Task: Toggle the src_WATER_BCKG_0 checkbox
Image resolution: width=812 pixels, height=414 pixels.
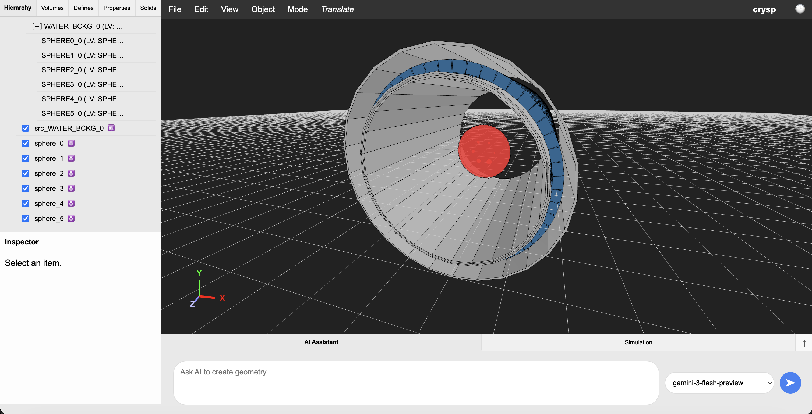Action: [x=26, y=128]
